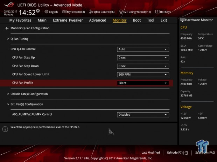
Task: Click the Capacity value 32768 MB
Action: 186,95
